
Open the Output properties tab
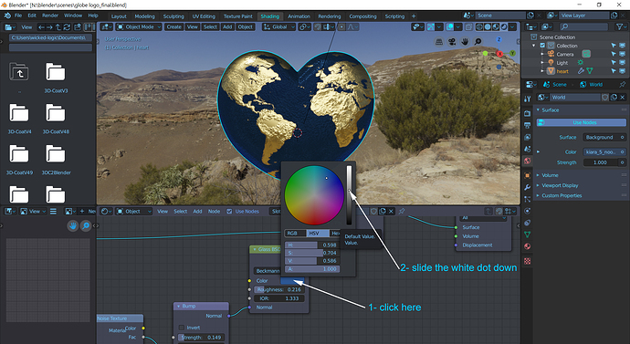[x=528, y=126]
